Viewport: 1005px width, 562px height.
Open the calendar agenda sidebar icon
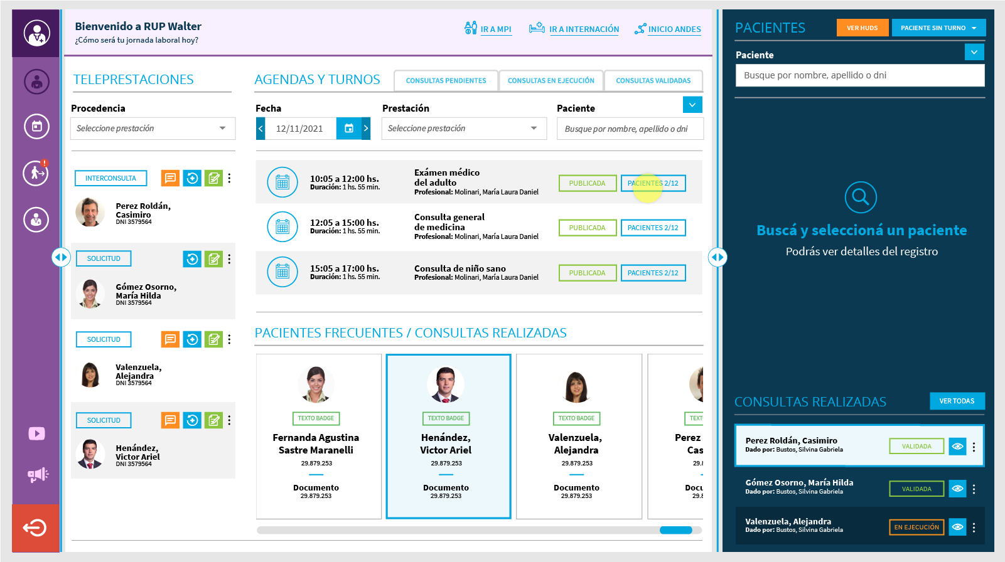36,127
